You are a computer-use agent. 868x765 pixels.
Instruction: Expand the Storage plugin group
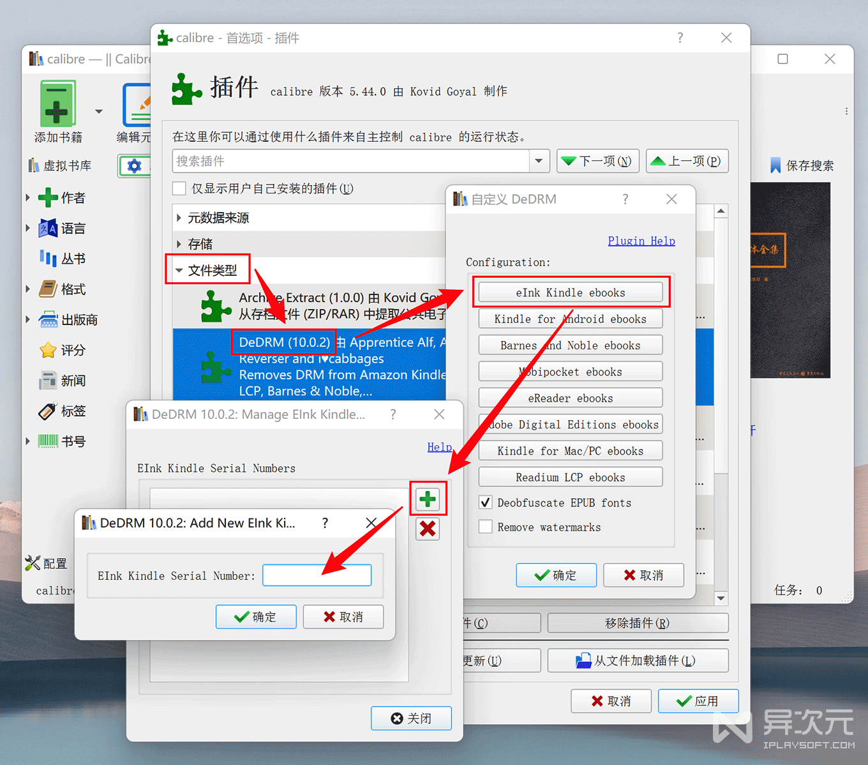[x=179, y=244]
